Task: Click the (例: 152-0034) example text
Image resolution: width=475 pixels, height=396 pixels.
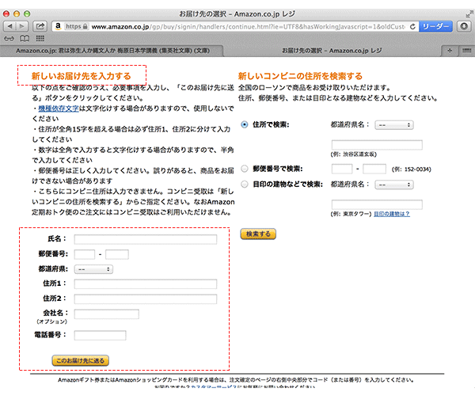Action: [x=412, y=169]
